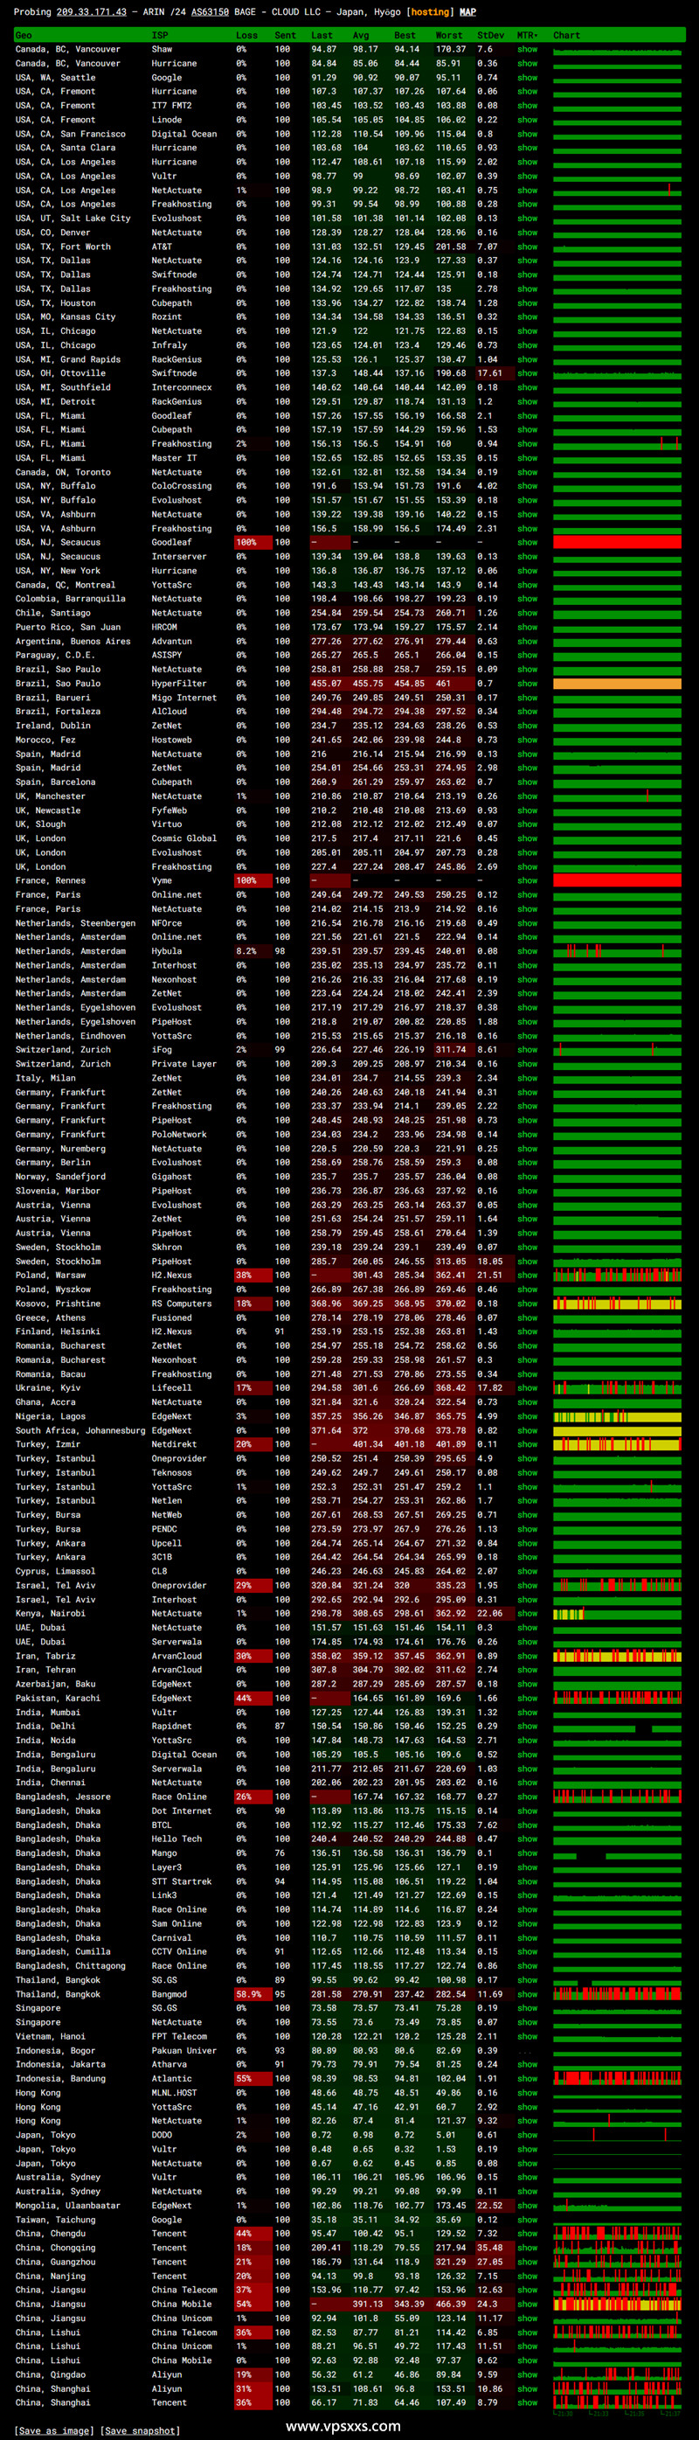Select the 'South Africa, Johannesburg' geo cell
Screen dimensions: 699x2440
pyautogui.click(x=80, y=1430)
